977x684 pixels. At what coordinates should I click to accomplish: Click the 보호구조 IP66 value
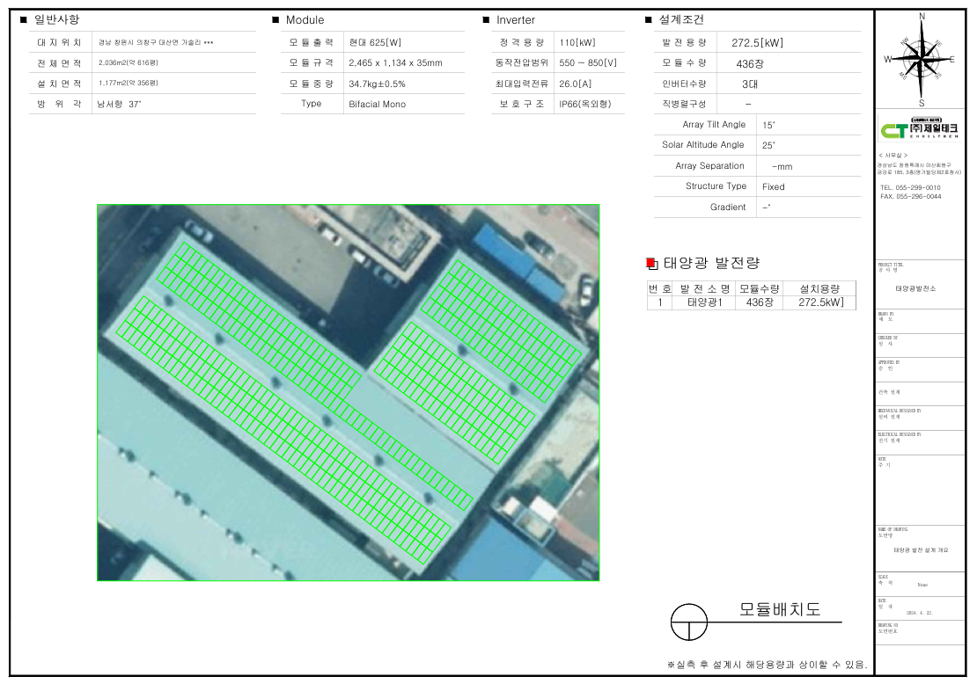click(584, 104)
